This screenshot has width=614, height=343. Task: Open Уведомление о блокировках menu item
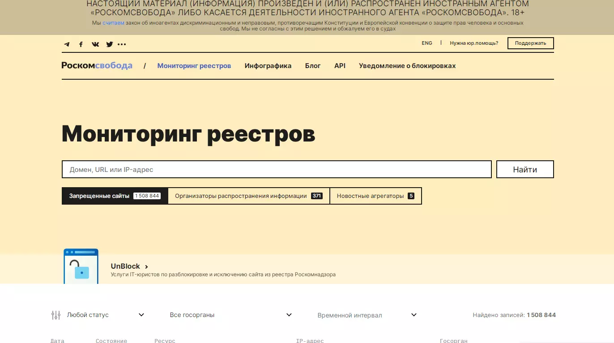tap(407, 66)
